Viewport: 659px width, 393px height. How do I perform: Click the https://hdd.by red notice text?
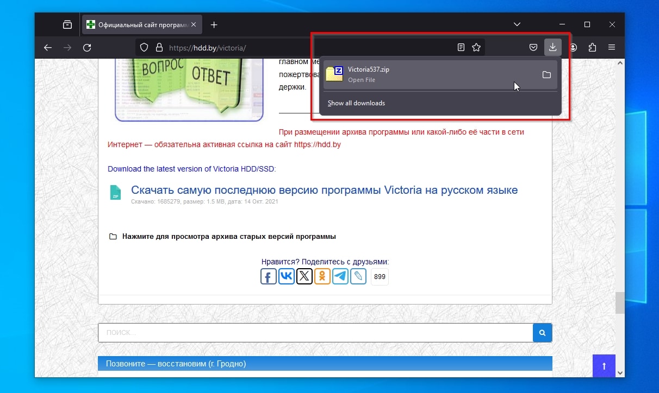point(318,145)
